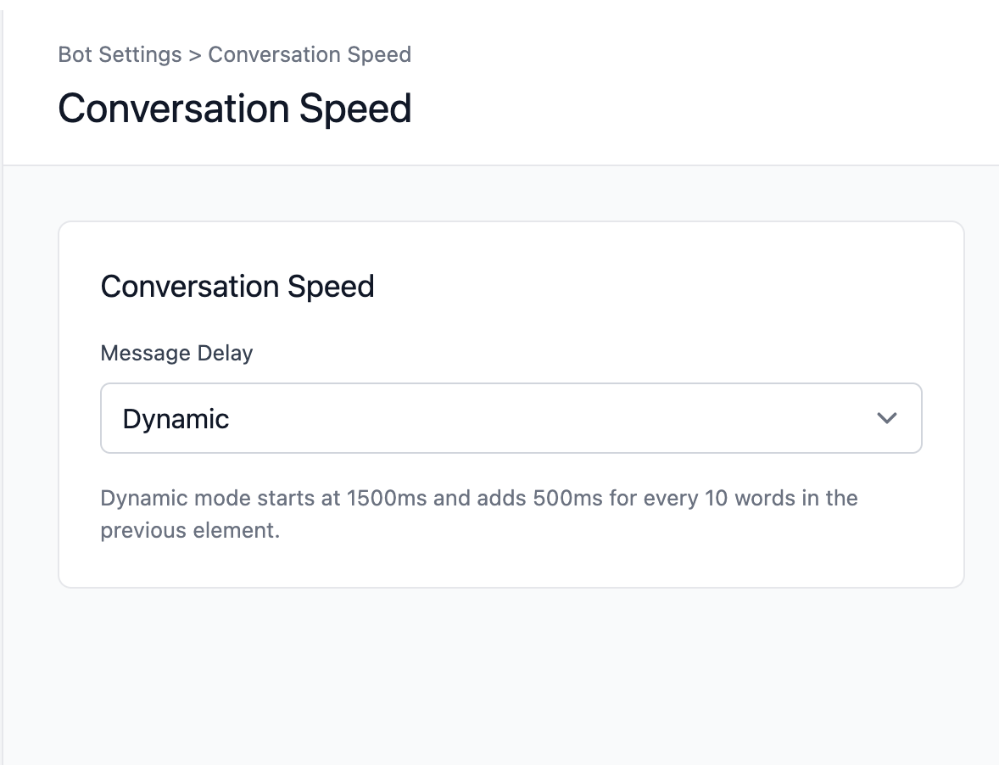
Task: Click the Dynamic value in the select box
Action: pos(176,419)
